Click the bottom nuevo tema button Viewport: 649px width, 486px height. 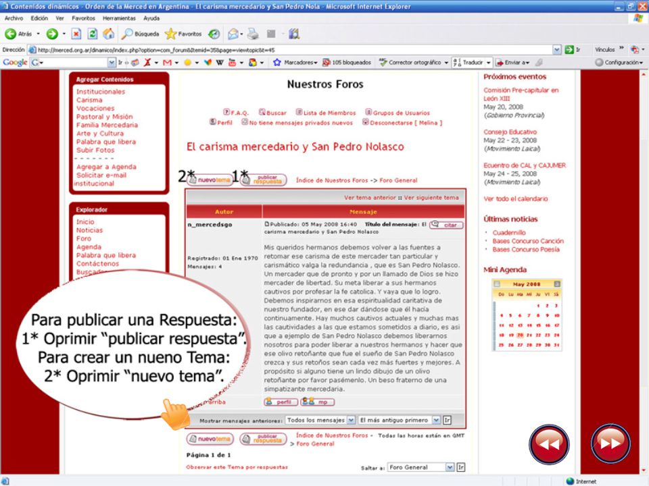[x=210, y=439]
